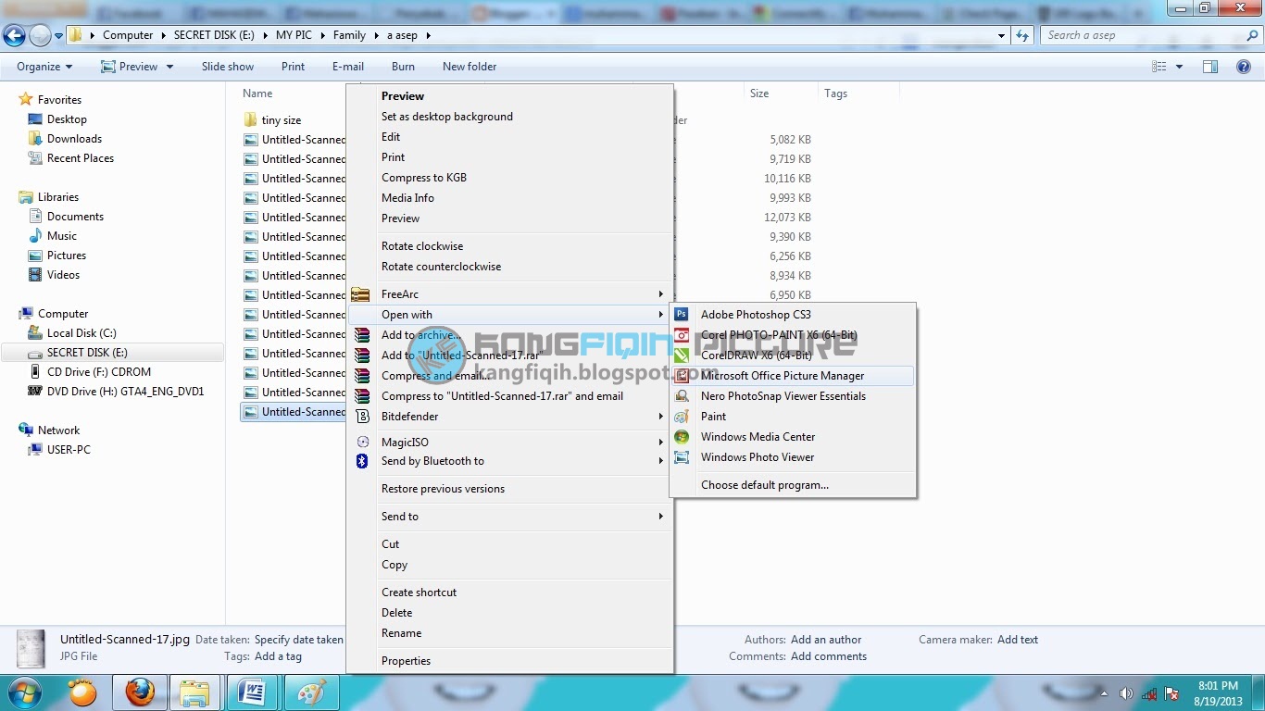
Task: Show the preview pane icon
Action: [x=1210, y=67]
